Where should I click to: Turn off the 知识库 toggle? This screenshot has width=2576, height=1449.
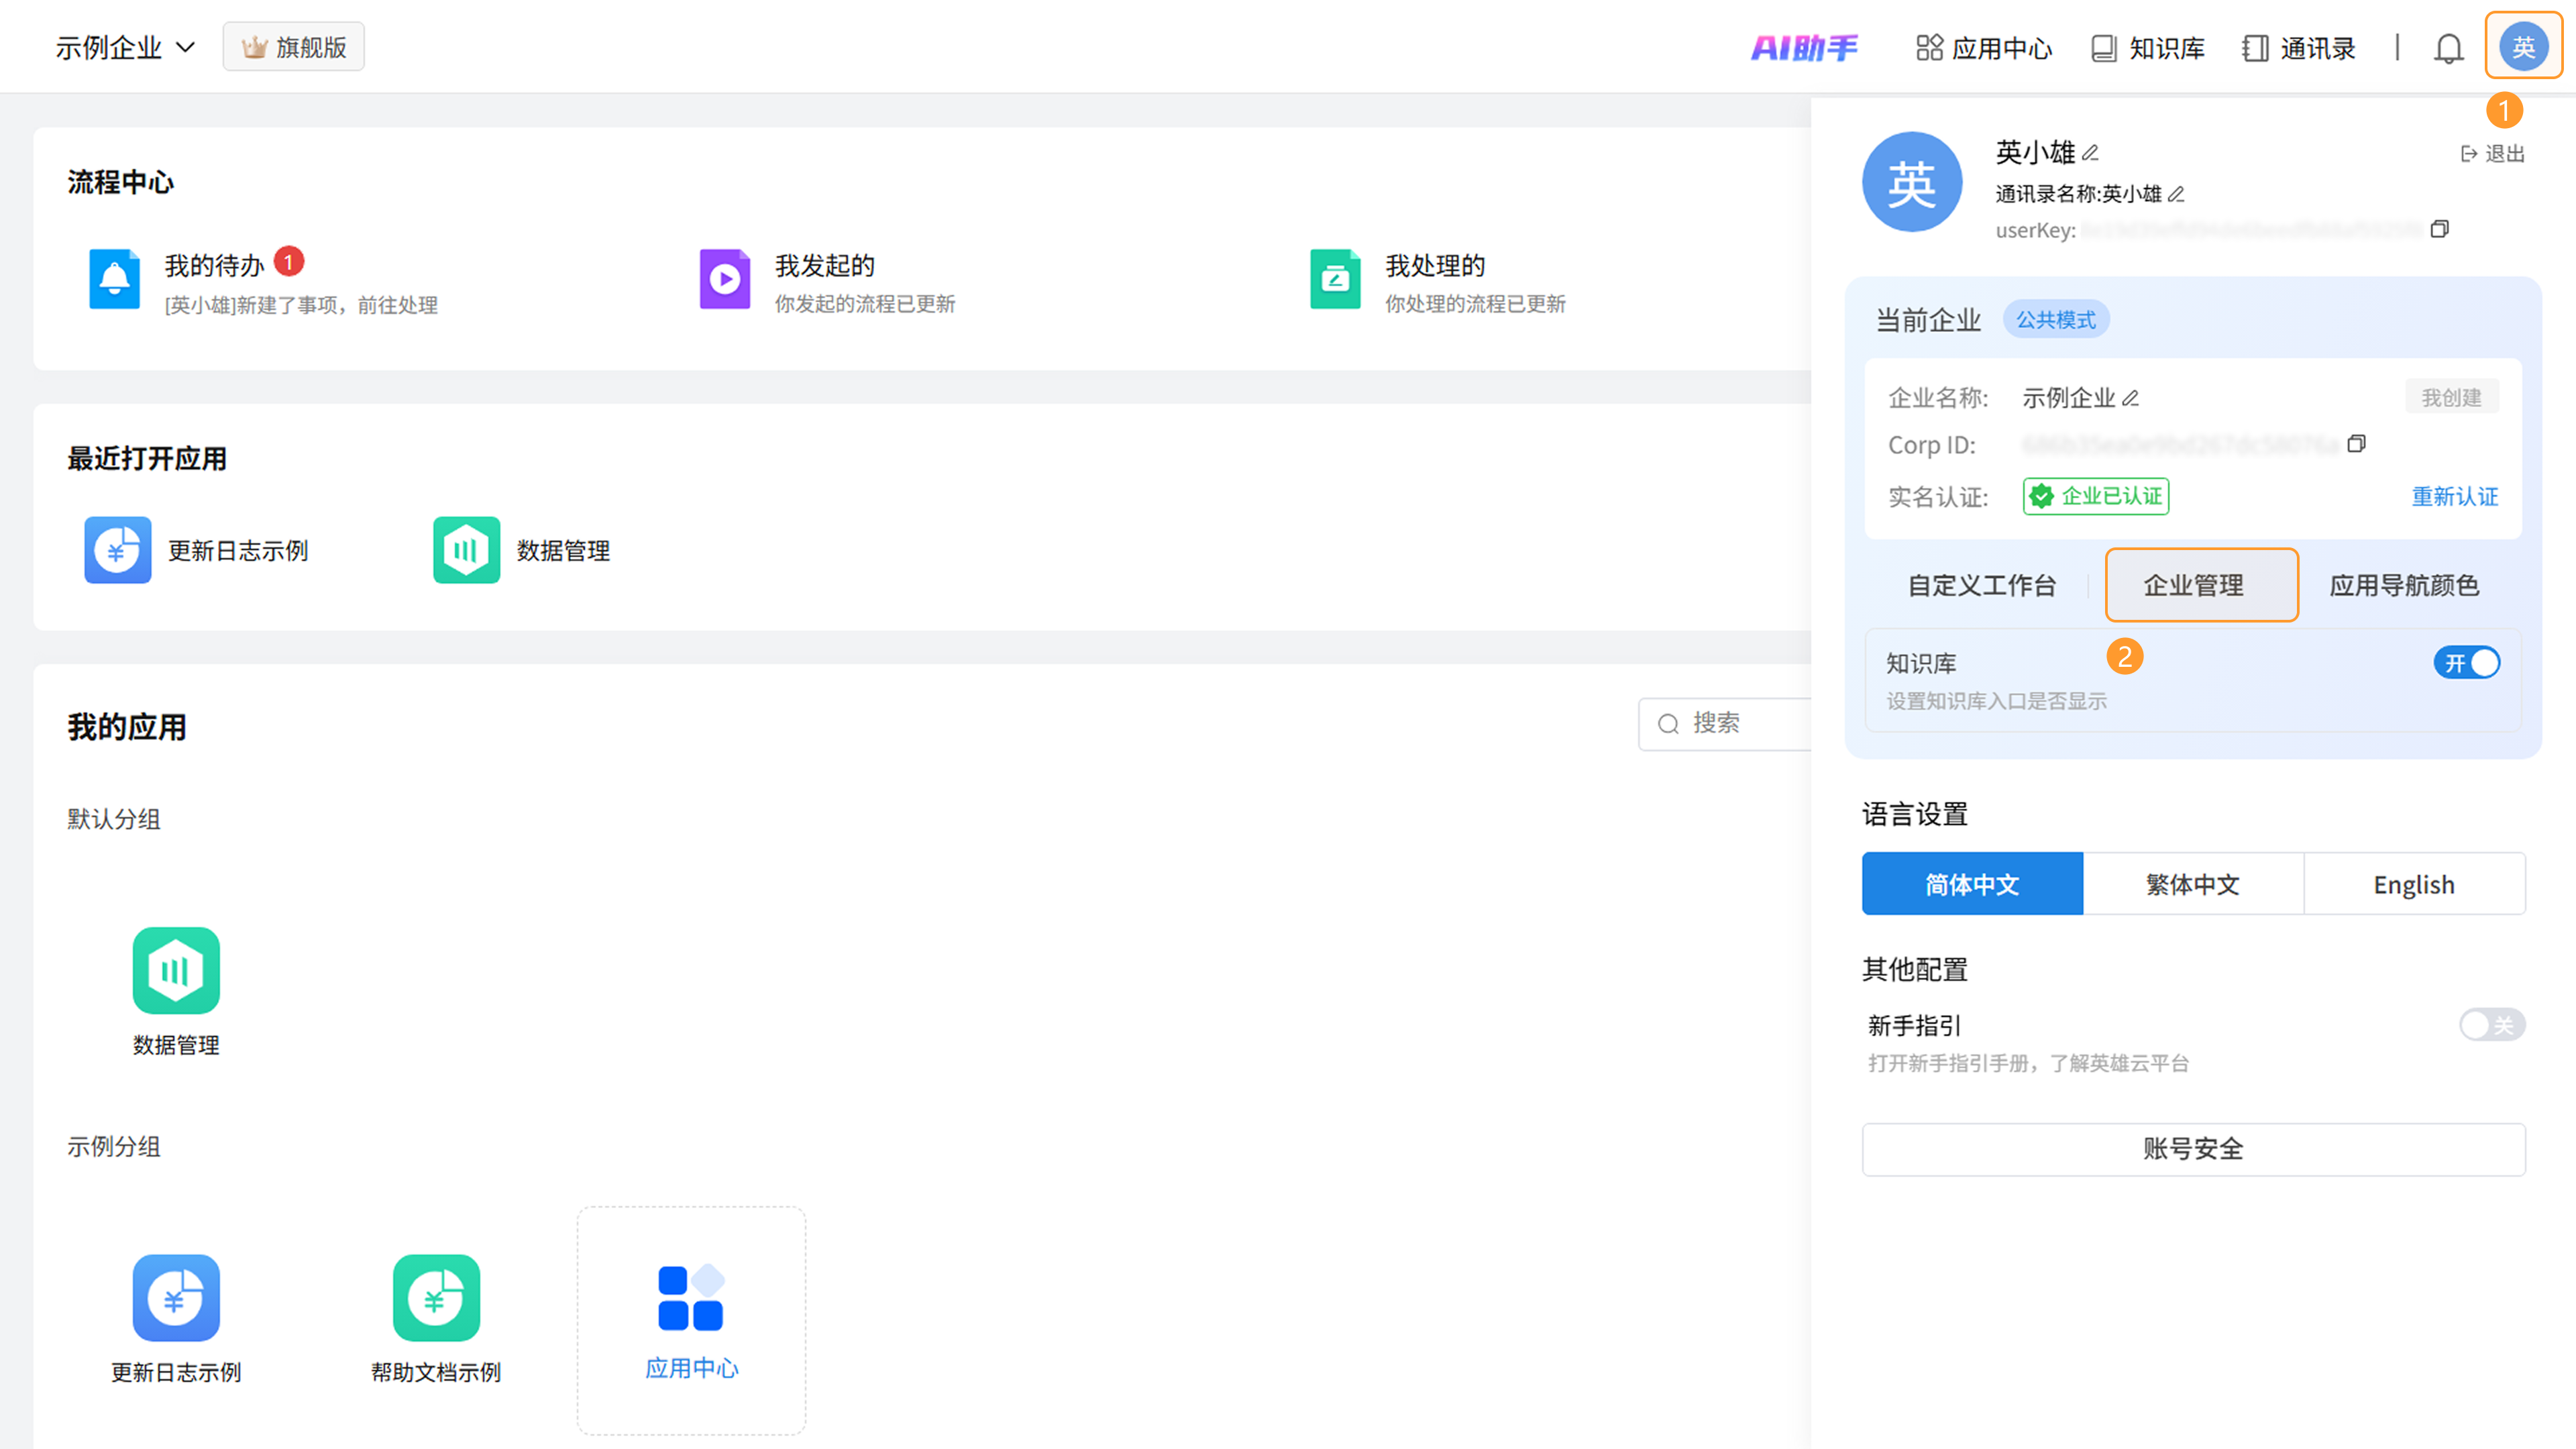(x=2466, y=663)
